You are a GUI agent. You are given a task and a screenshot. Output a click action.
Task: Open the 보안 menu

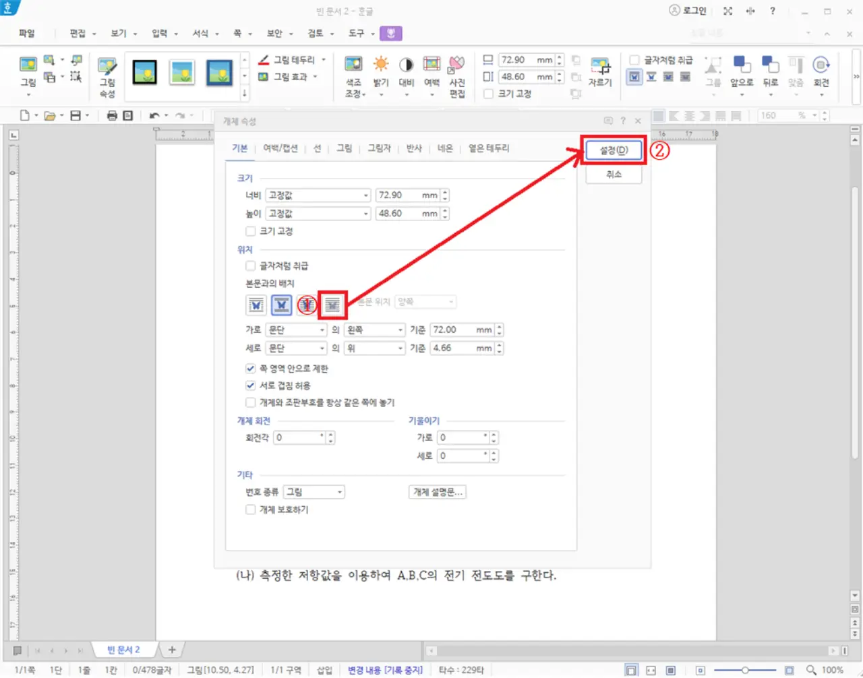pyautogui.click(x=274, y=32)
